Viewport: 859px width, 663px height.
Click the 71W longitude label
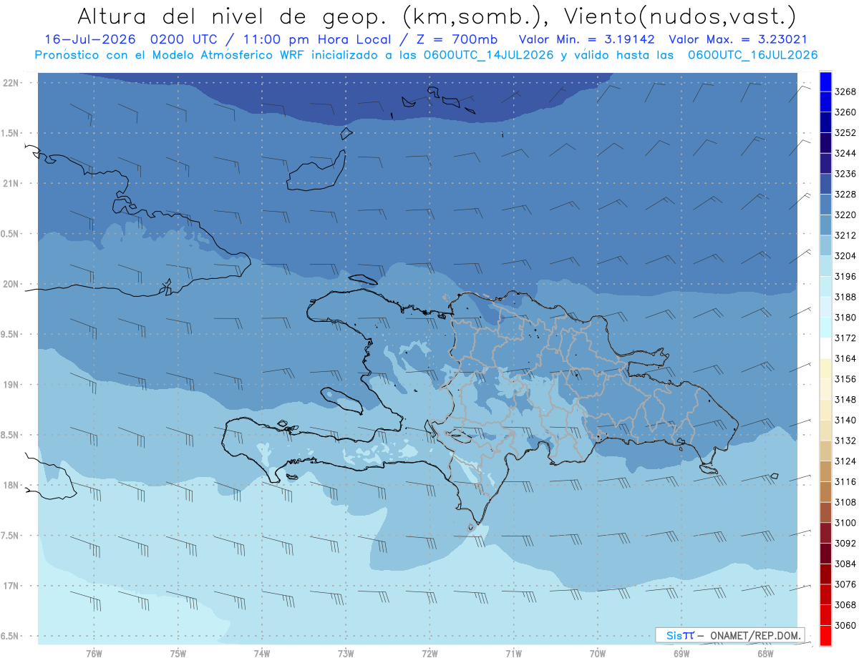click(x=513, y=654)
